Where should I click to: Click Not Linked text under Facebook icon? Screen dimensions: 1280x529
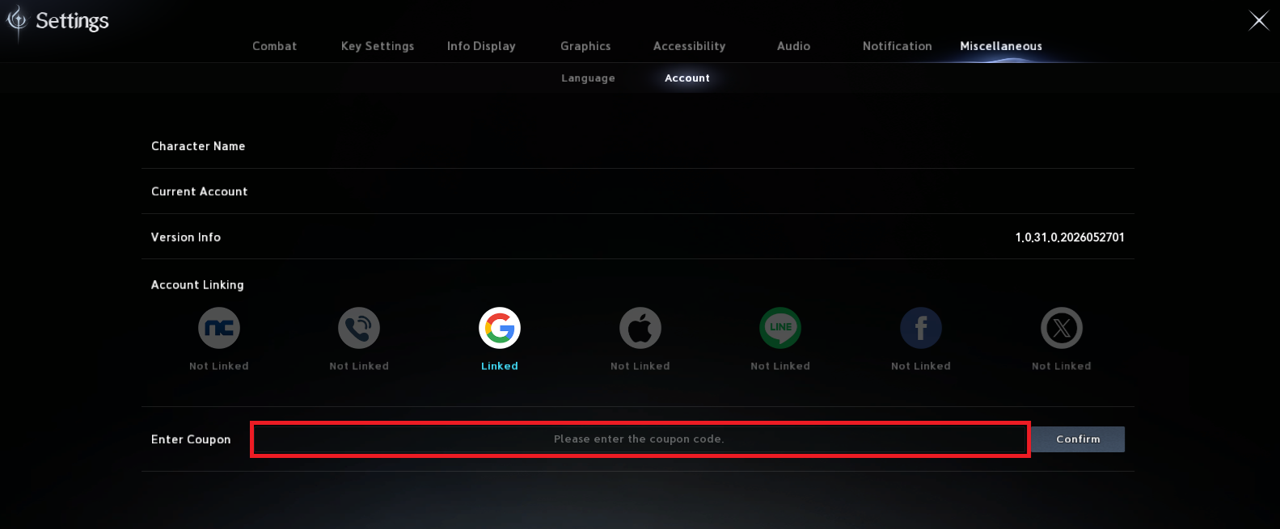921,366
